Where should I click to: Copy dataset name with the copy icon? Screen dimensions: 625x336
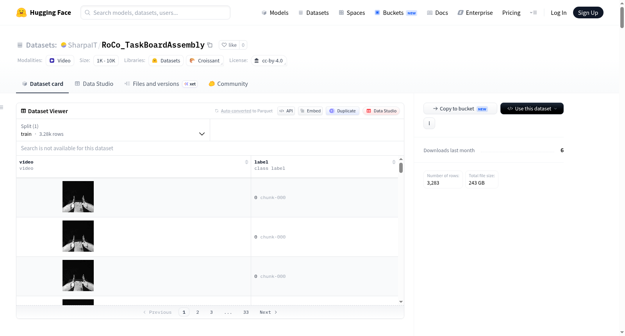point(210,45)
